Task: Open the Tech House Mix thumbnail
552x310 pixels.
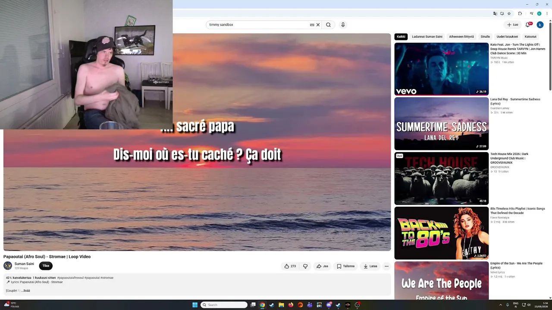Action: [442, 178]
